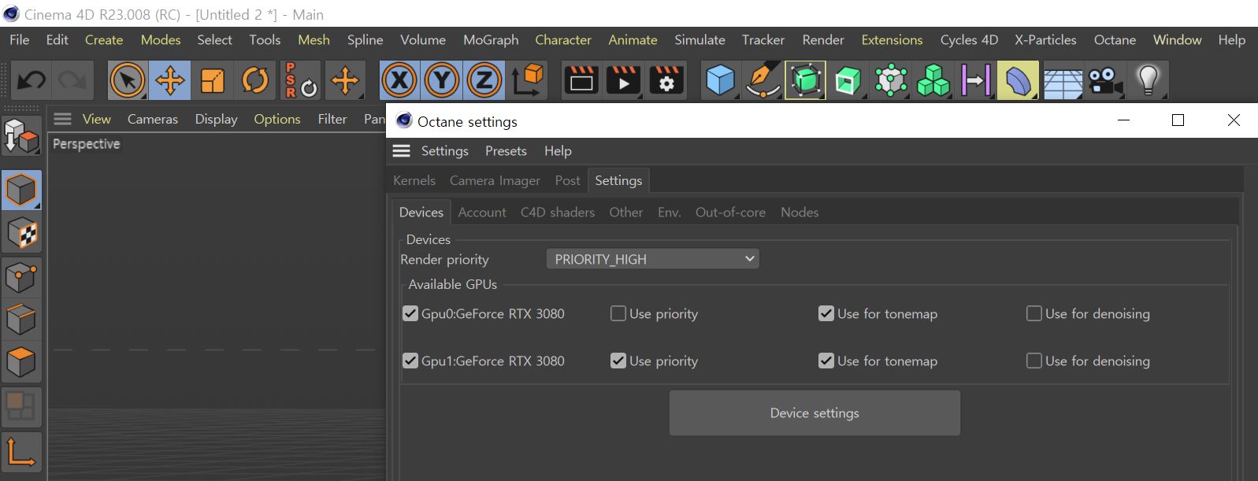
Task: Switch to Model mode in sidebar
Action: click(21, 191)
